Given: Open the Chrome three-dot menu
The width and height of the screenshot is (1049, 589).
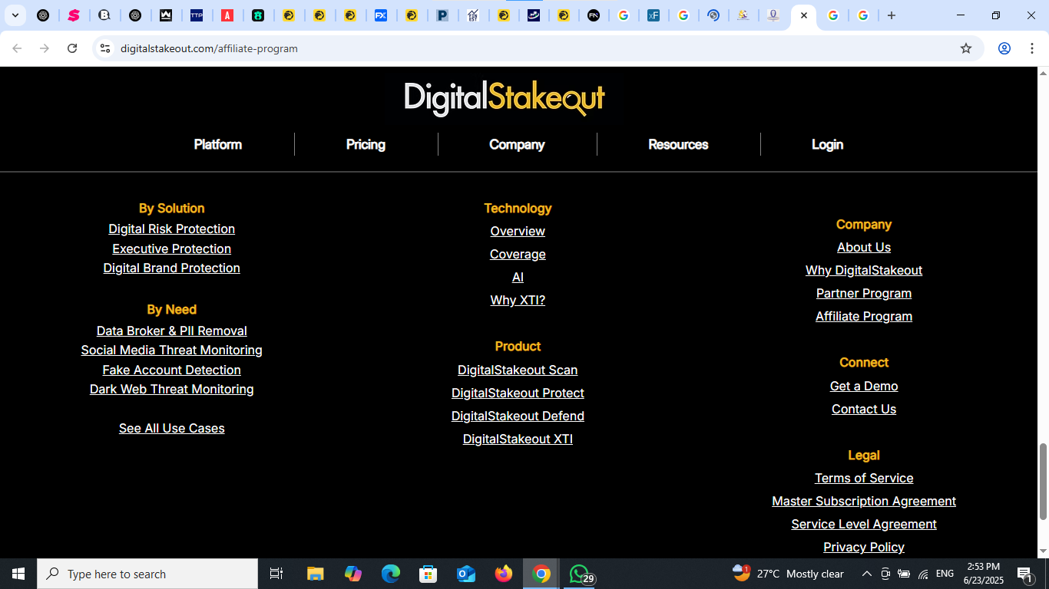Looking at the screenshot, I should coord(1031,48).
